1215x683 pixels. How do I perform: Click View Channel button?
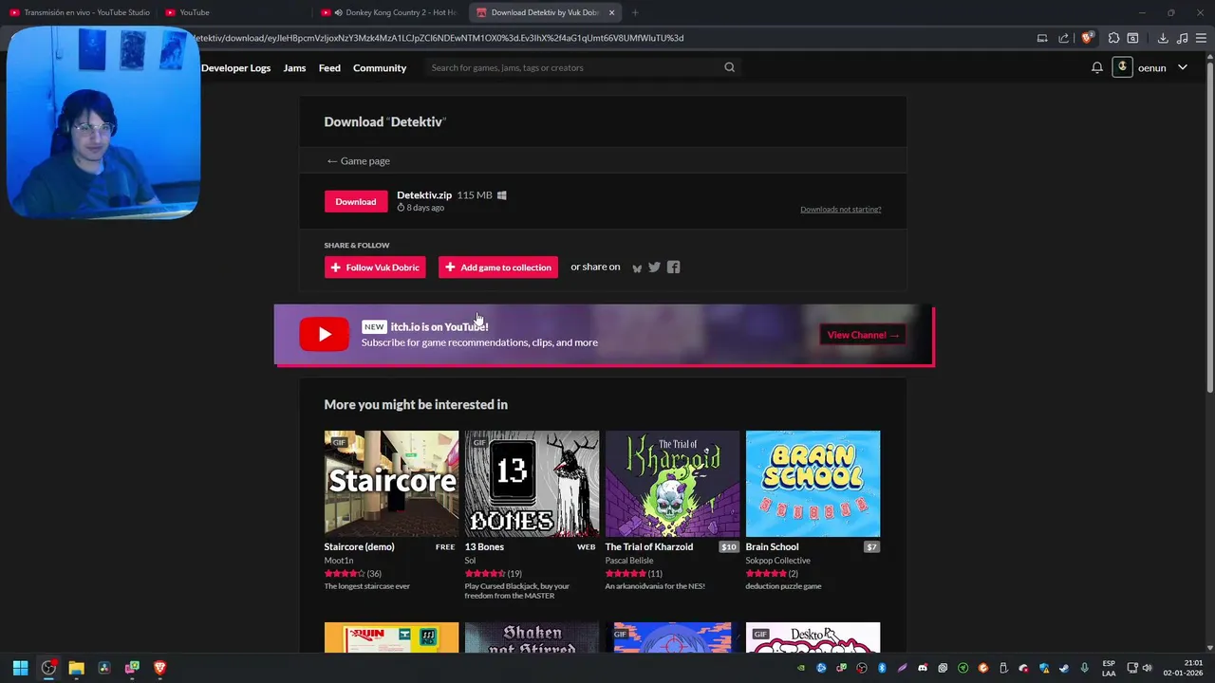(863, 335)
